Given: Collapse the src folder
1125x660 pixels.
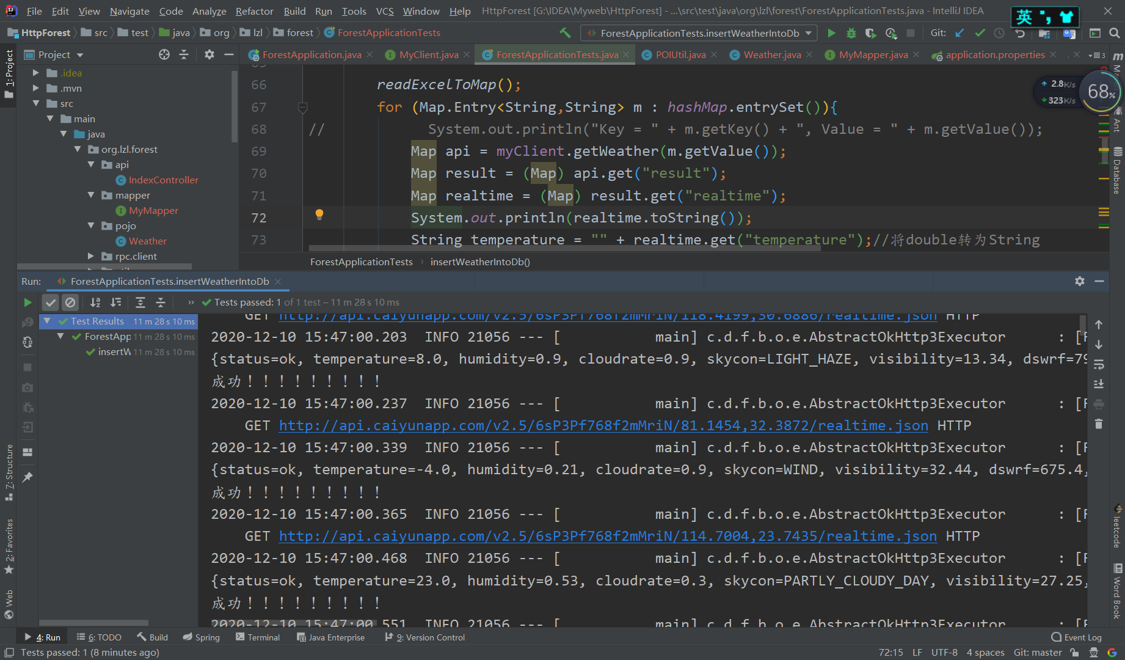Looking at the screenshot, I should (35, 103).
